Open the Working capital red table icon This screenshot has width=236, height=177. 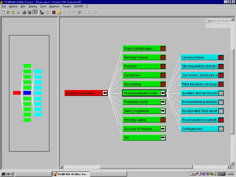tap(163, 120)
